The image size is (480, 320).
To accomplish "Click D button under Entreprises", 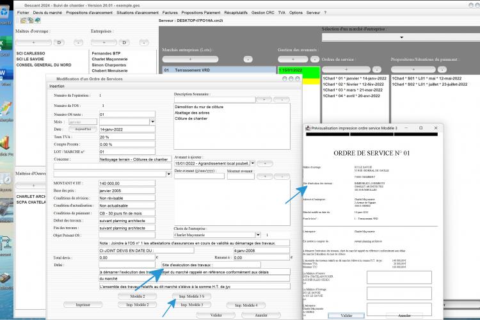I will pos(124,43).
